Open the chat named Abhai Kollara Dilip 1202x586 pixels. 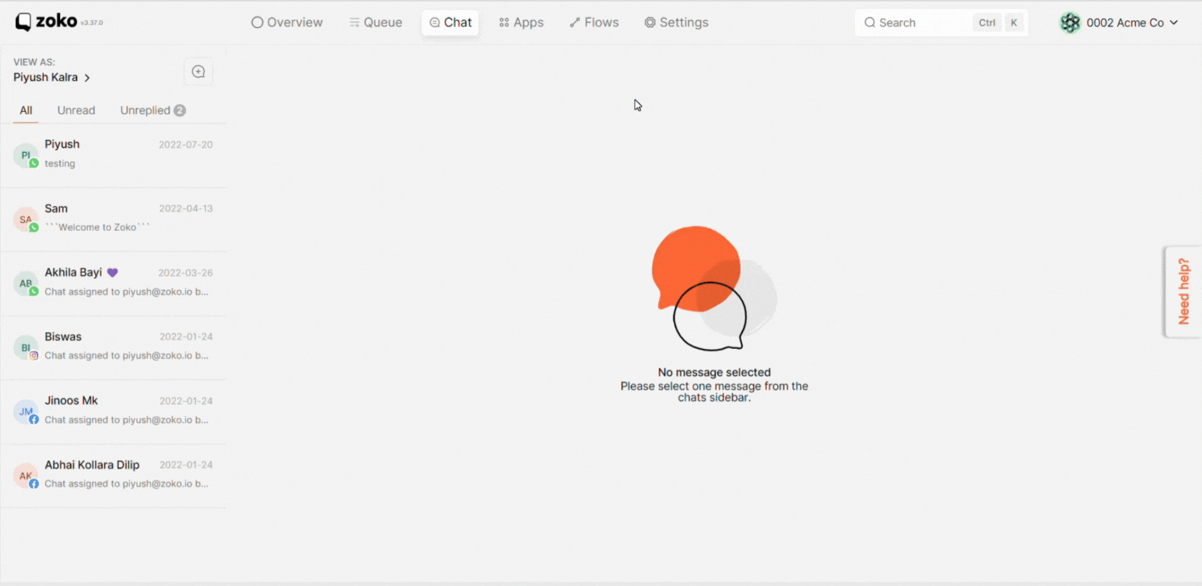click(114, 476)
